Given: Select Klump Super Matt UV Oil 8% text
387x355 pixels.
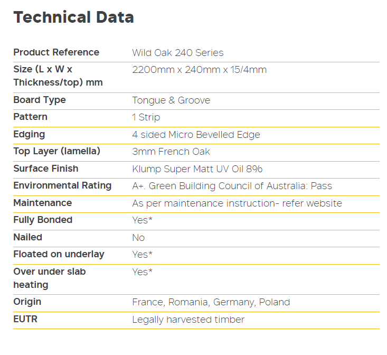Looking at the screenshot, I should point(197,169).
